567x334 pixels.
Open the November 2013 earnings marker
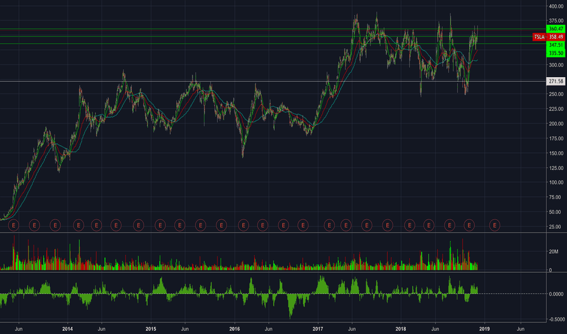(55, 226)
